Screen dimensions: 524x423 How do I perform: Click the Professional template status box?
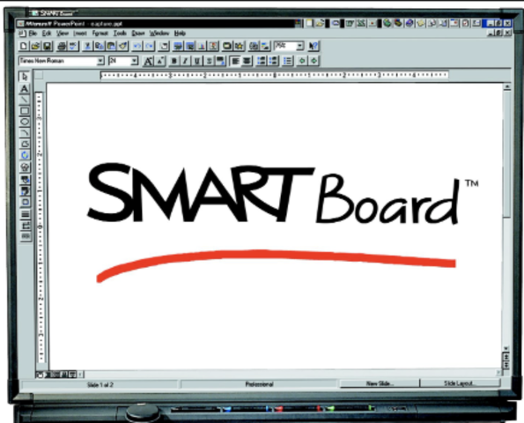[x=259, y=384]
